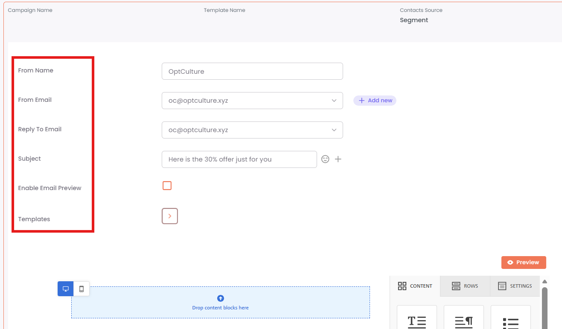Open the Content tab

tap(415, 286)
